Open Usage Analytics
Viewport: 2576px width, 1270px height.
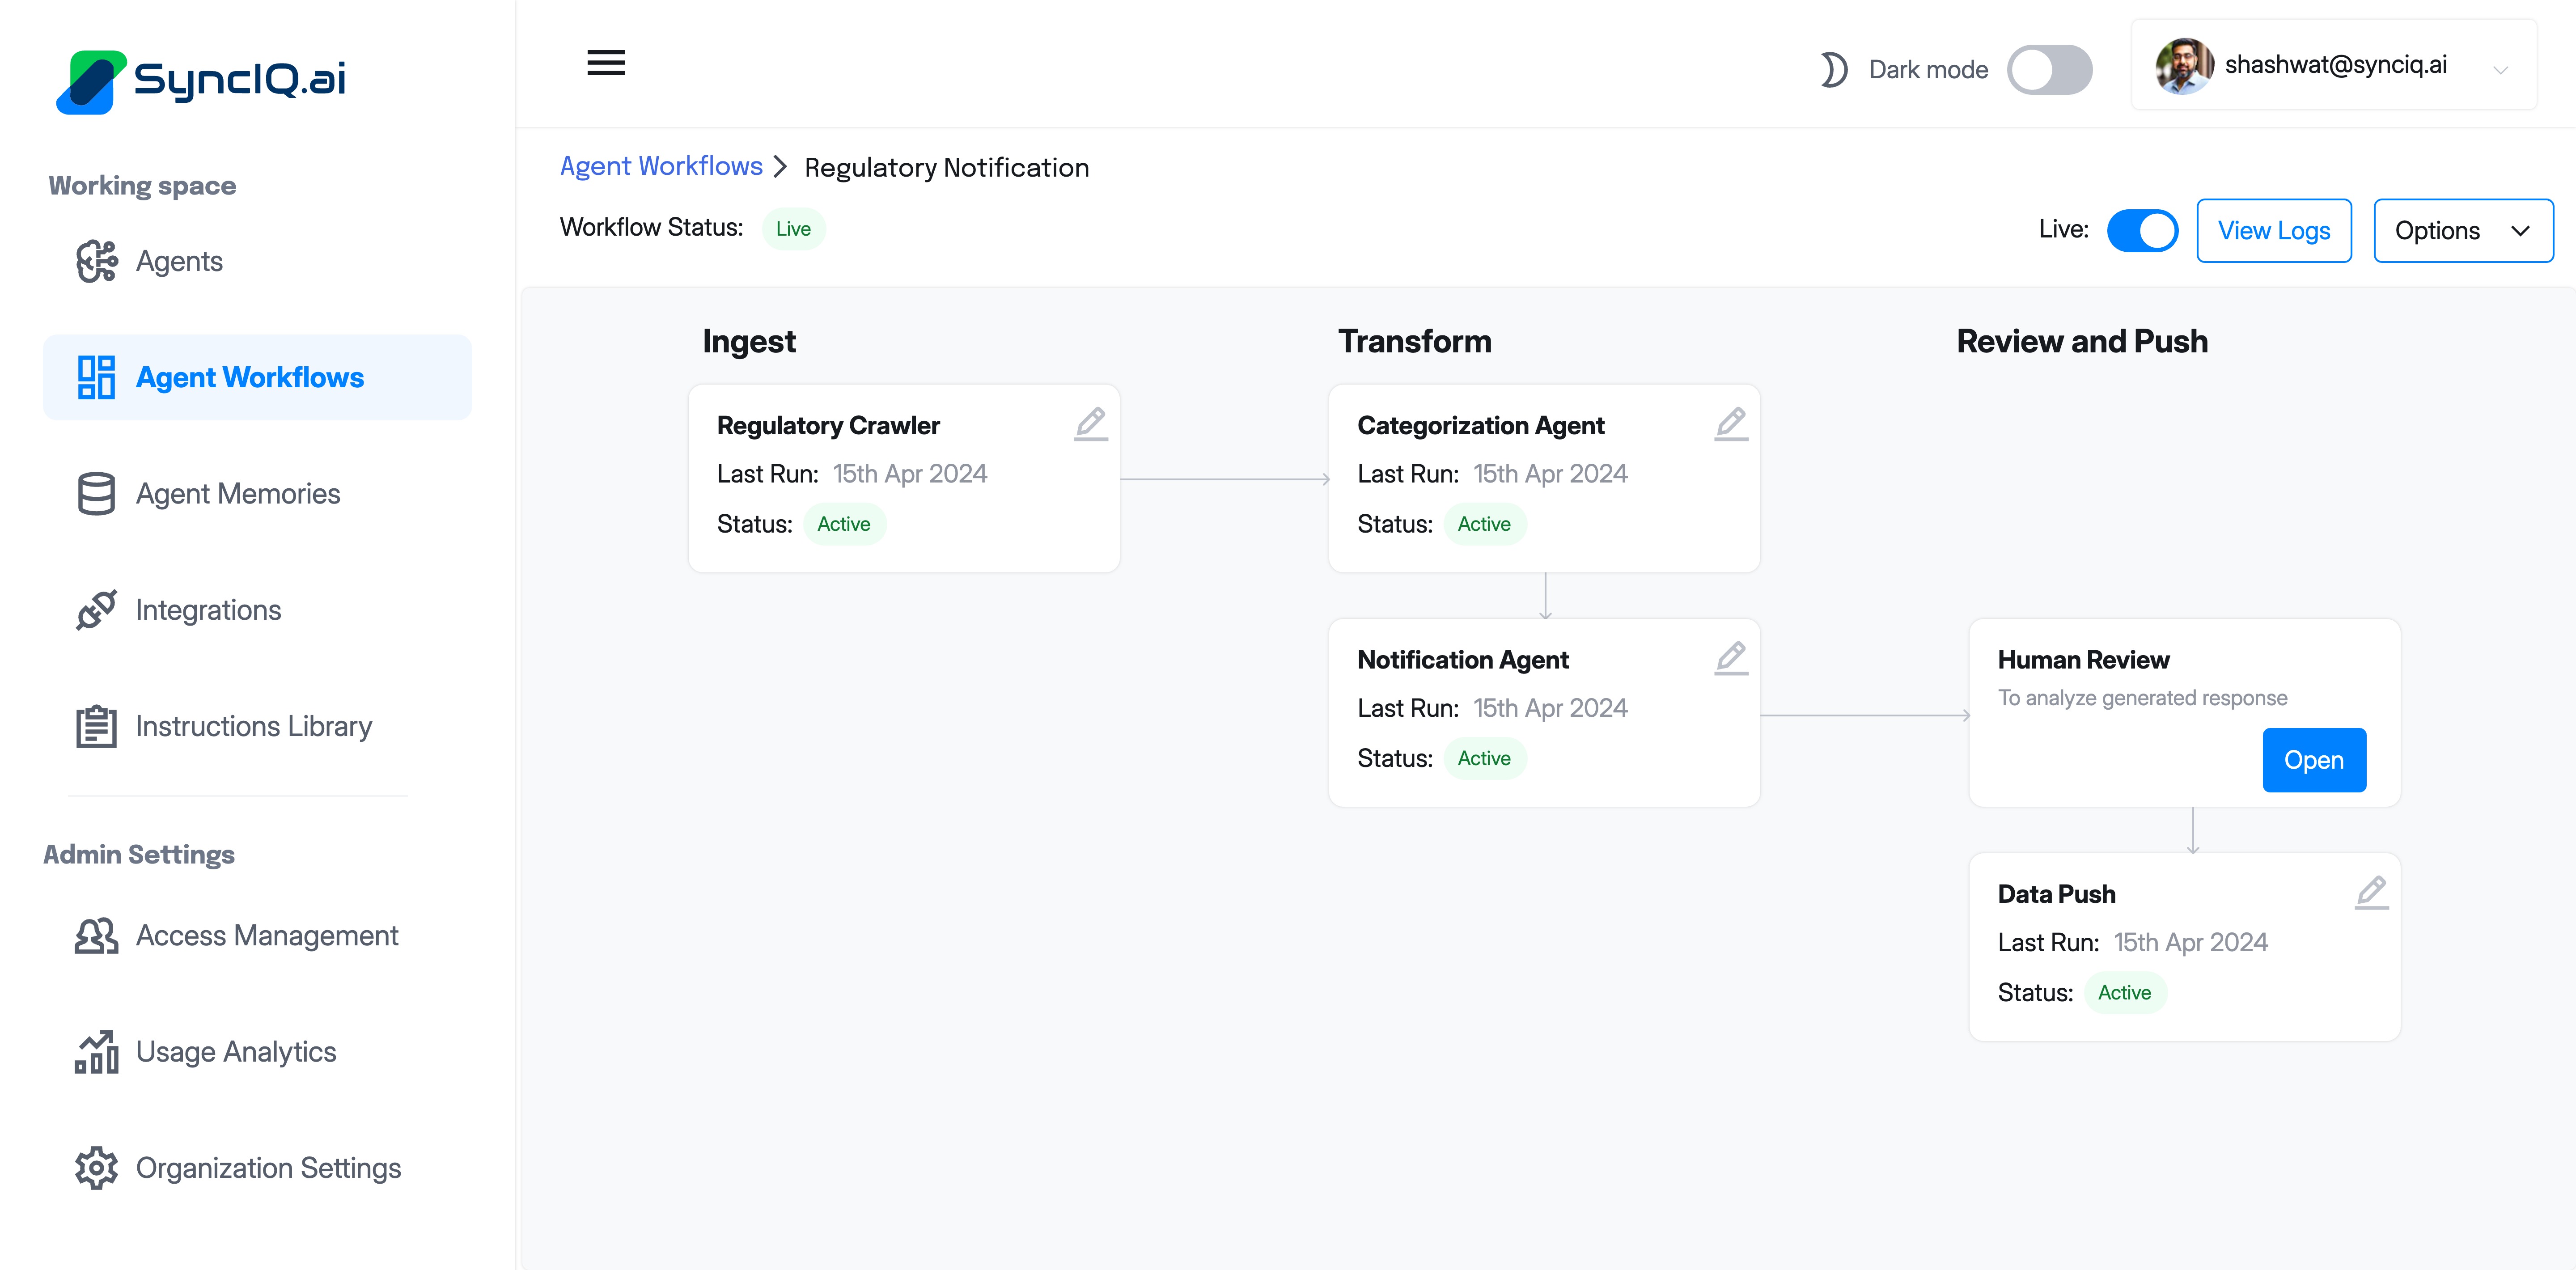coord(257,1052)
